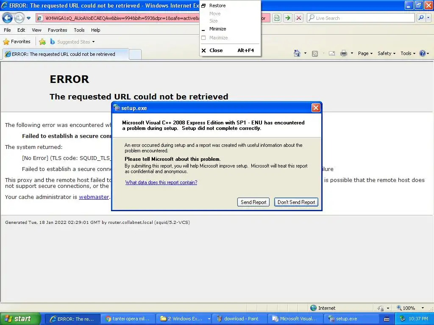Open the Edit menu
Image resolution: width=434 pixels, height=325 pixels.
click(21, 30)
